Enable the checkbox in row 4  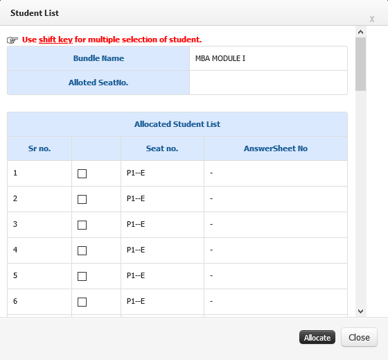click(82, 250)
